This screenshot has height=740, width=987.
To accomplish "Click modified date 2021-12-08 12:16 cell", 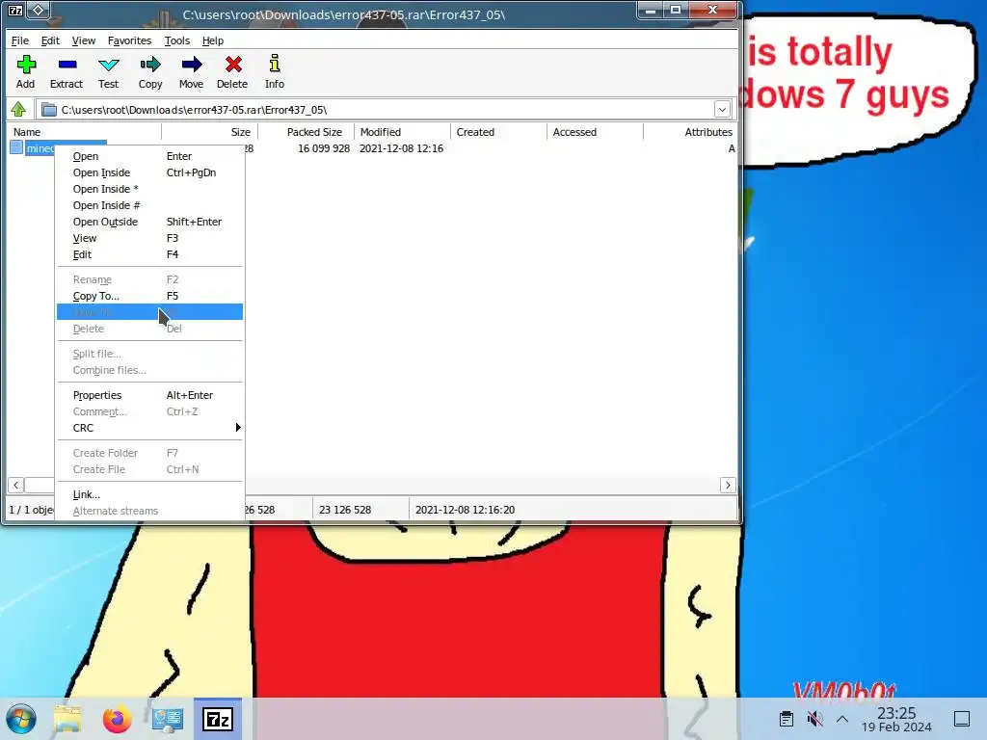I will [402, 148].
